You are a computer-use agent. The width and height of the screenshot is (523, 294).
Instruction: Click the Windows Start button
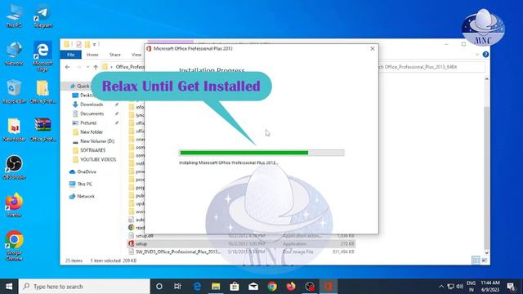[x=9, y=287]
